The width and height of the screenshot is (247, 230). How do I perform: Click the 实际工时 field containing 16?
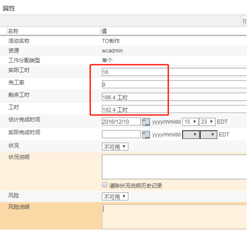pyautogui.click(x=174, y=72)
